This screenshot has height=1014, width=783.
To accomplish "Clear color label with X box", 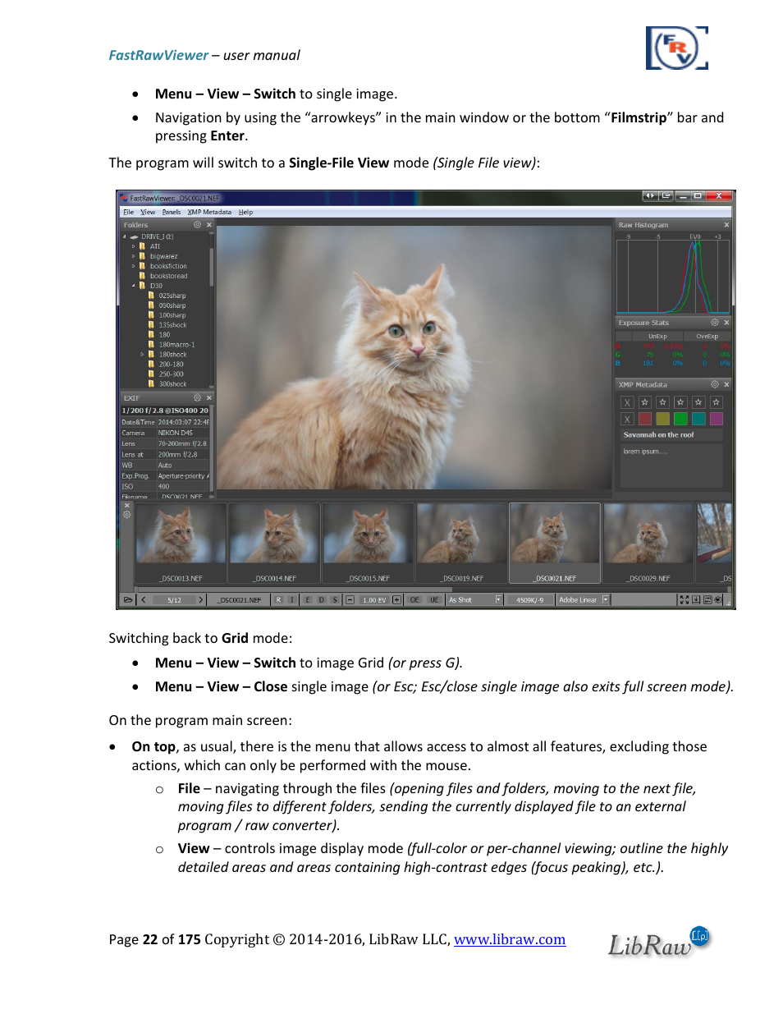I will pos(627,419).
